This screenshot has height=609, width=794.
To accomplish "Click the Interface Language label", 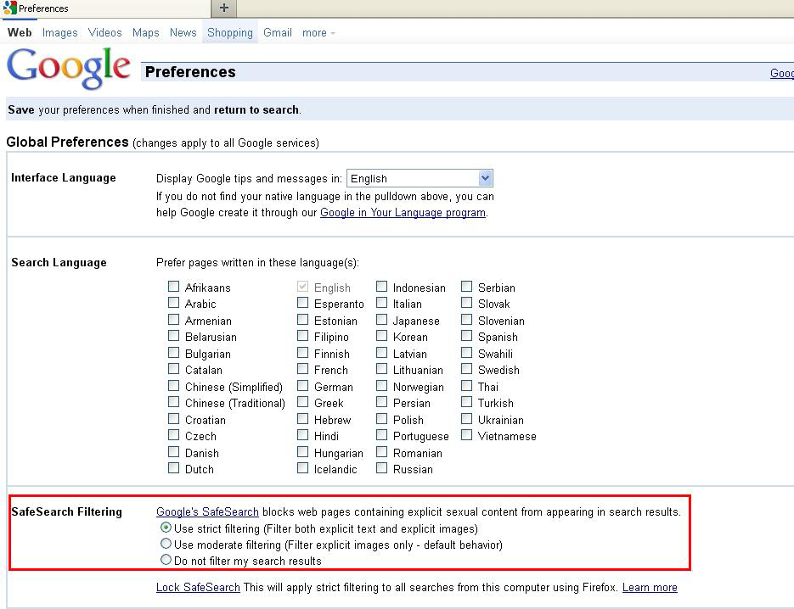I will 64,178.
